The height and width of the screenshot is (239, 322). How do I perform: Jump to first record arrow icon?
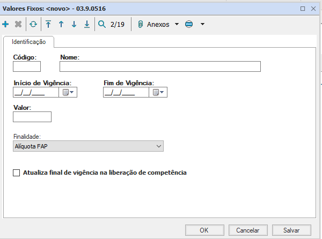point(48,24)
